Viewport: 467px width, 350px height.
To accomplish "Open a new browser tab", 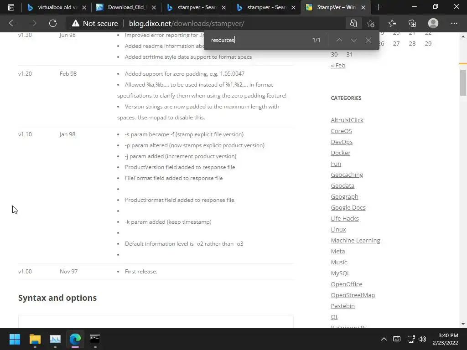I will click(x=379, y=7).
